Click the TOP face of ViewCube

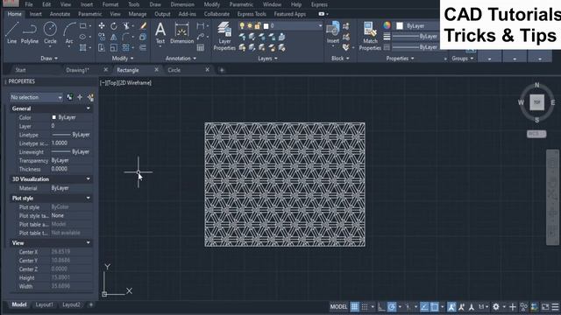(536, 102)
